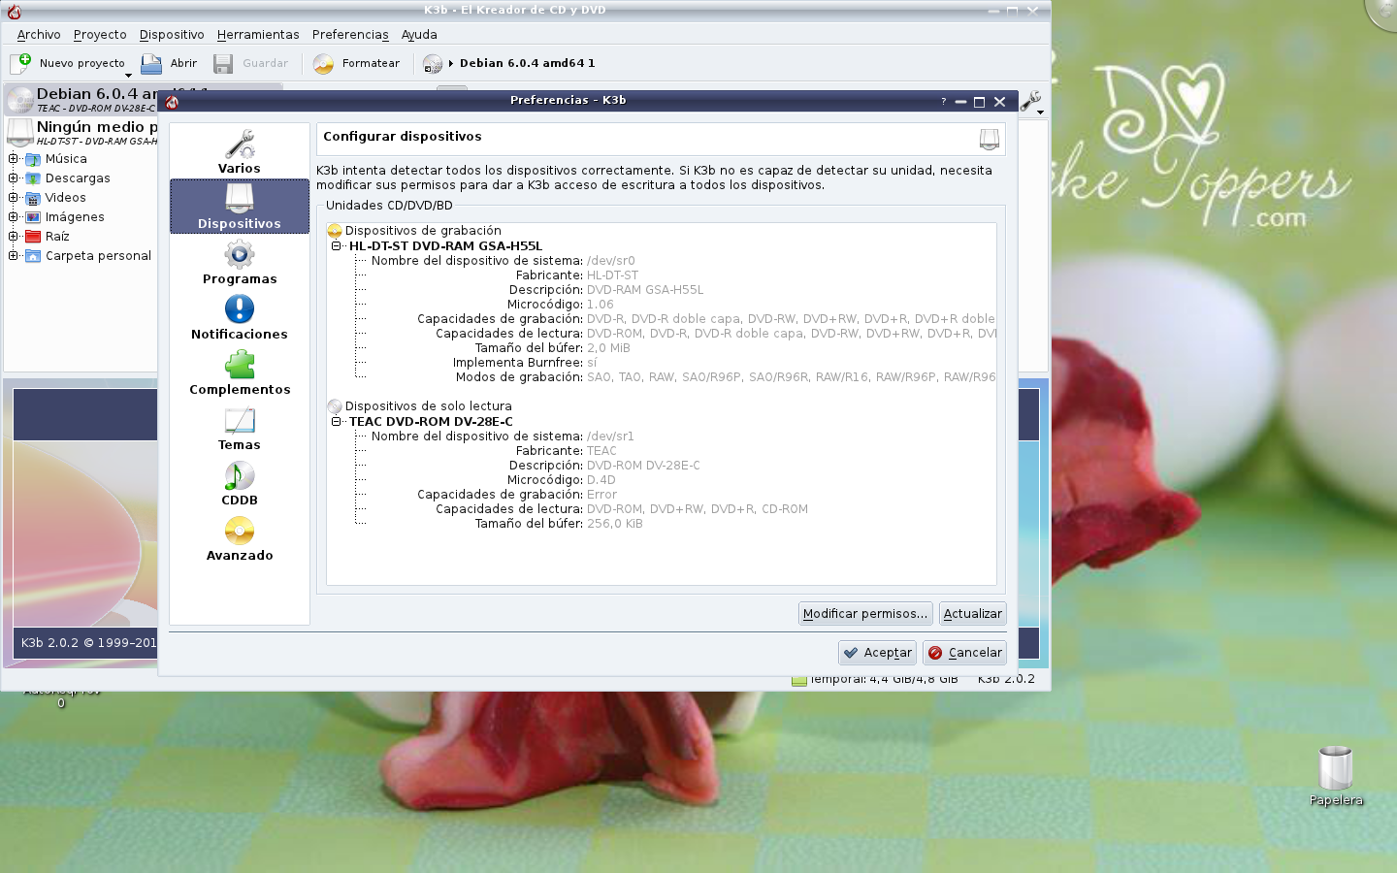Click the Imágenes folder icon
Viewport: 1397px width, 873px height.
point(33,217)
